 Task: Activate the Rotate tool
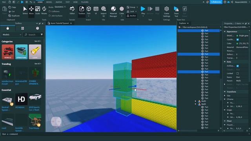pos(44,11)
